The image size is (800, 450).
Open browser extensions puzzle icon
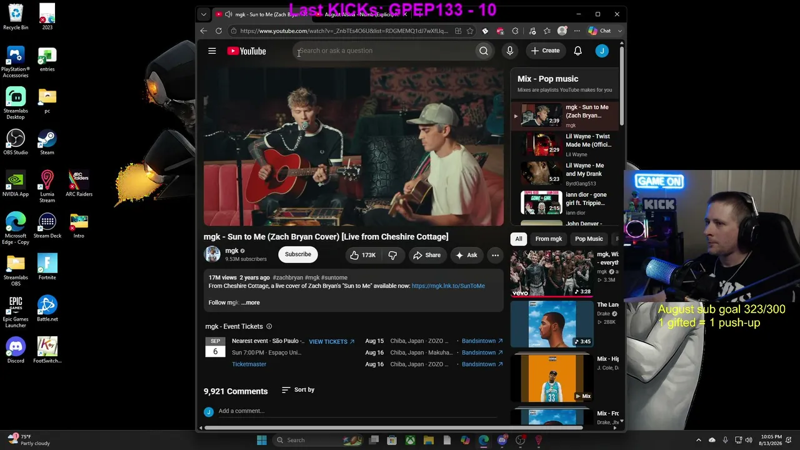pyautogui.click(x=515, y=31)
